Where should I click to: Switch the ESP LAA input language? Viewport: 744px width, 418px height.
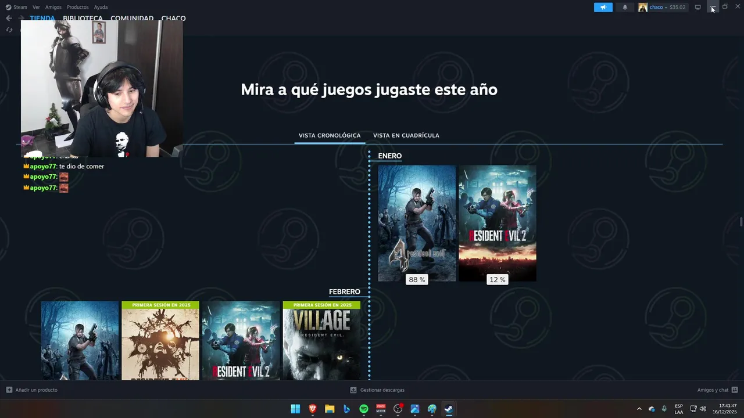[679, 409]
